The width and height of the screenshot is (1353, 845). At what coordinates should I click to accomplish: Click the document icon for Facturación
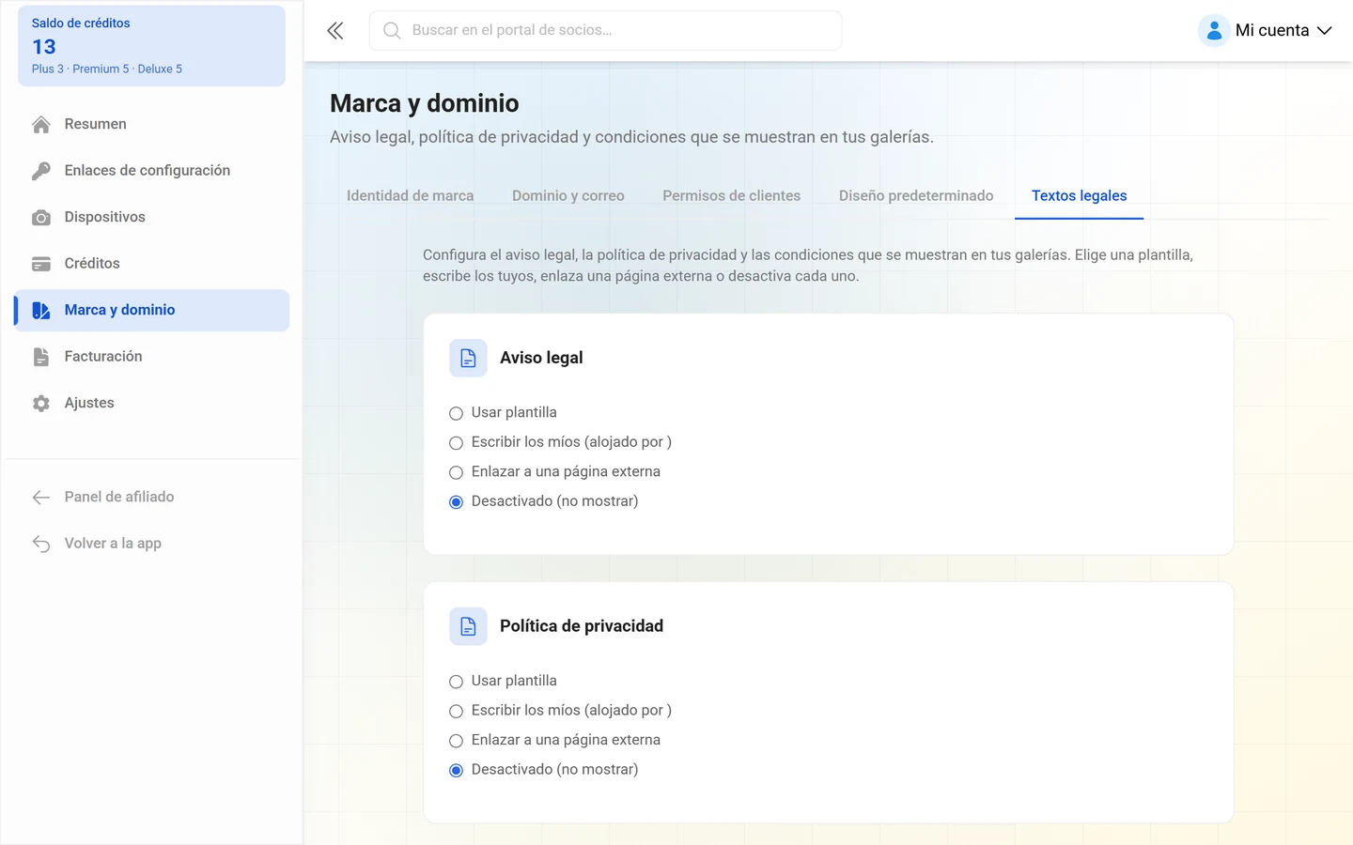click(41, 357)
